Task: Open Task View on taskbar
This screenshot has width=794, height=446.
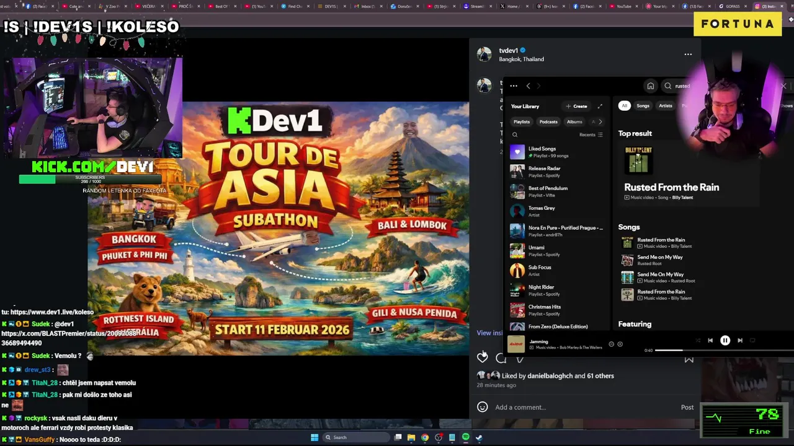Action: pyautogui.click(x=398, y=437)
